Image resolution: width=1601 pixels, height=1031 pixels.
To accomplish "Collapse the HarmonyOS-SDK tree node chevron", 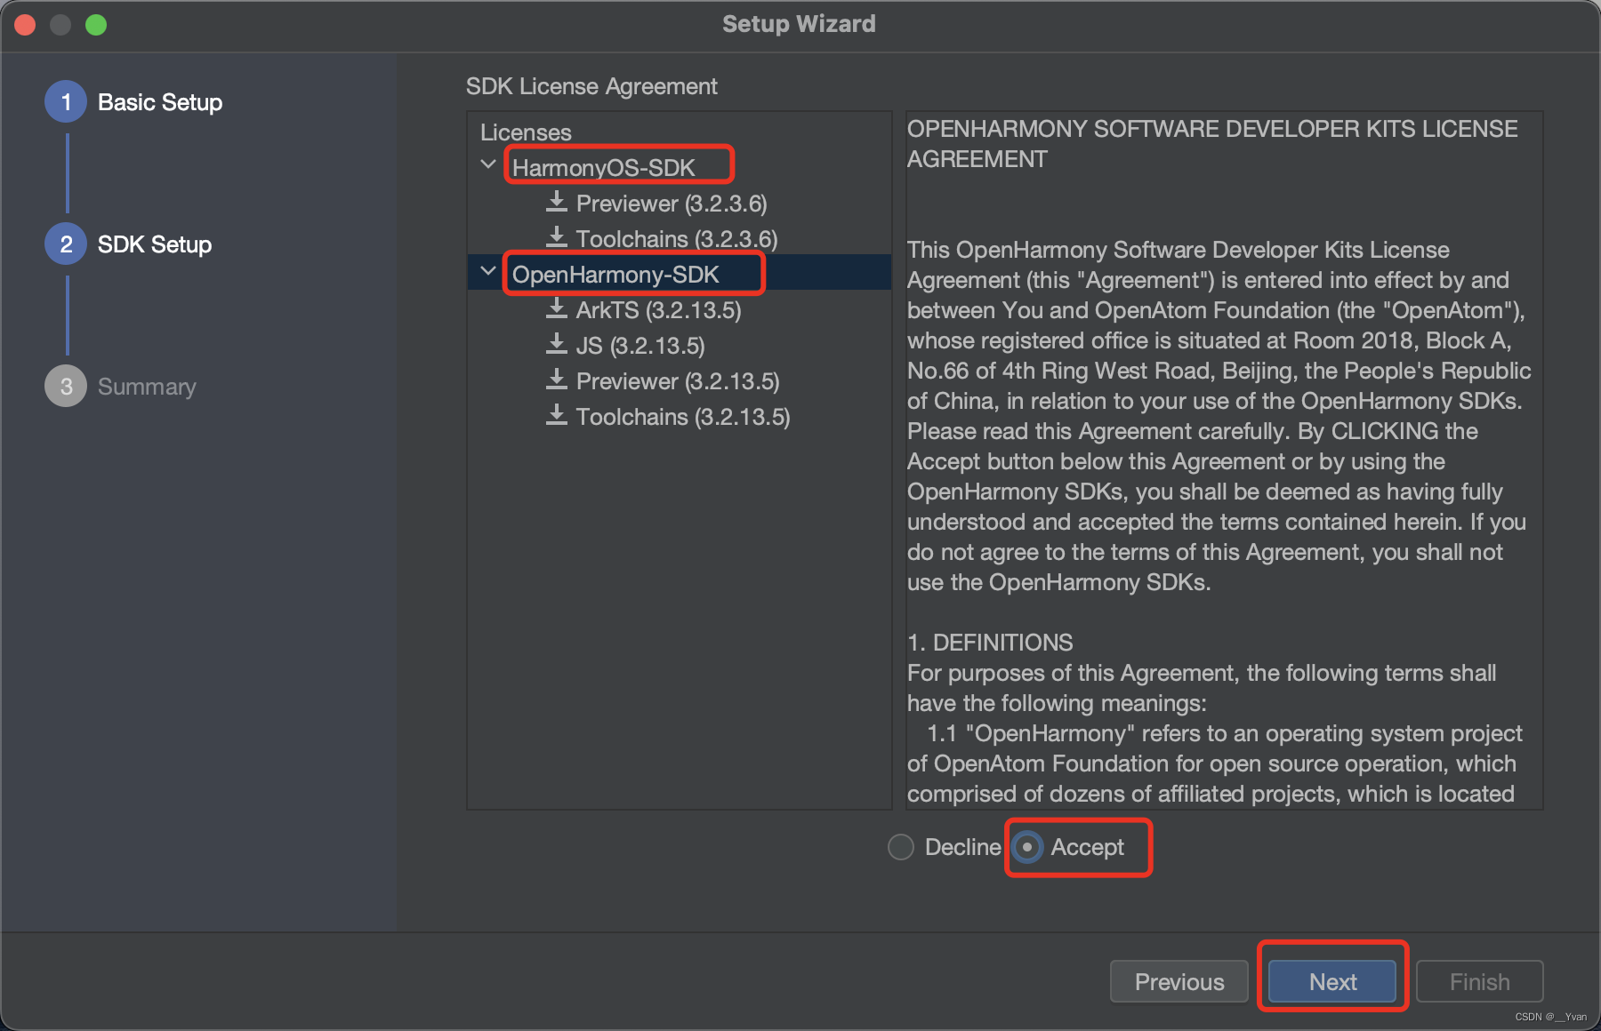I will pos(488,165).
